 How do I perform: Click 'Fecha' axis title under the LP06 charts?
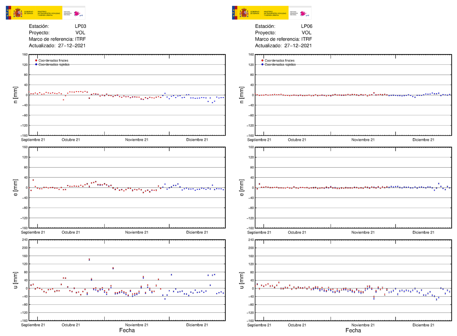[x=353, y=330]
